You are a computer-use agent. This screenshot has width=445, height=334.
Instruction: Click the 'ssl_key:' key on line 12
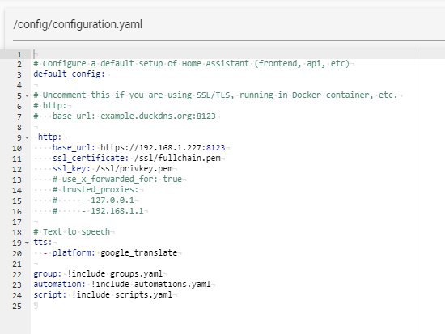(71, 168)
